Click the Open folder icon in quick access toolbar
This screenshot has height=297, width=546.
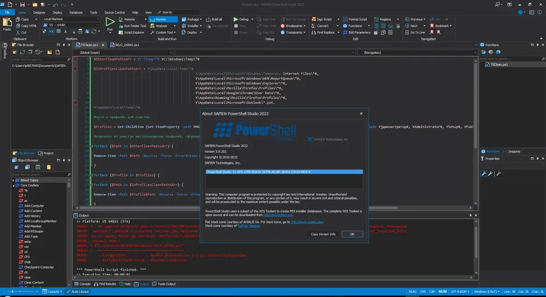tap(35, 4)
